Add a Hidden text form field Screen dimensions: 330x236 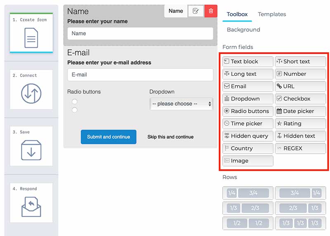(300, 136)
